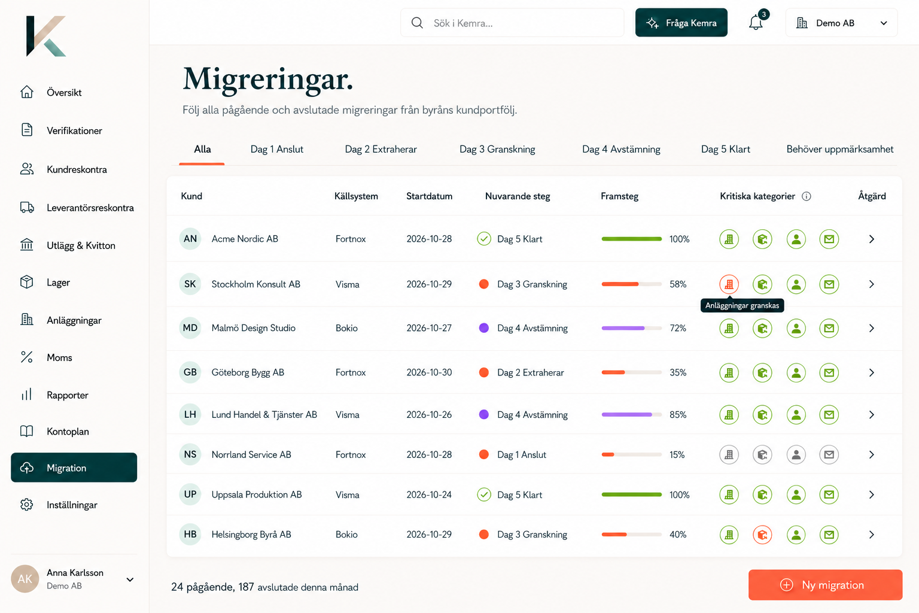Open the Norrland Service AB row chevron
Viewport: 919px width, 613px height.
872,455
